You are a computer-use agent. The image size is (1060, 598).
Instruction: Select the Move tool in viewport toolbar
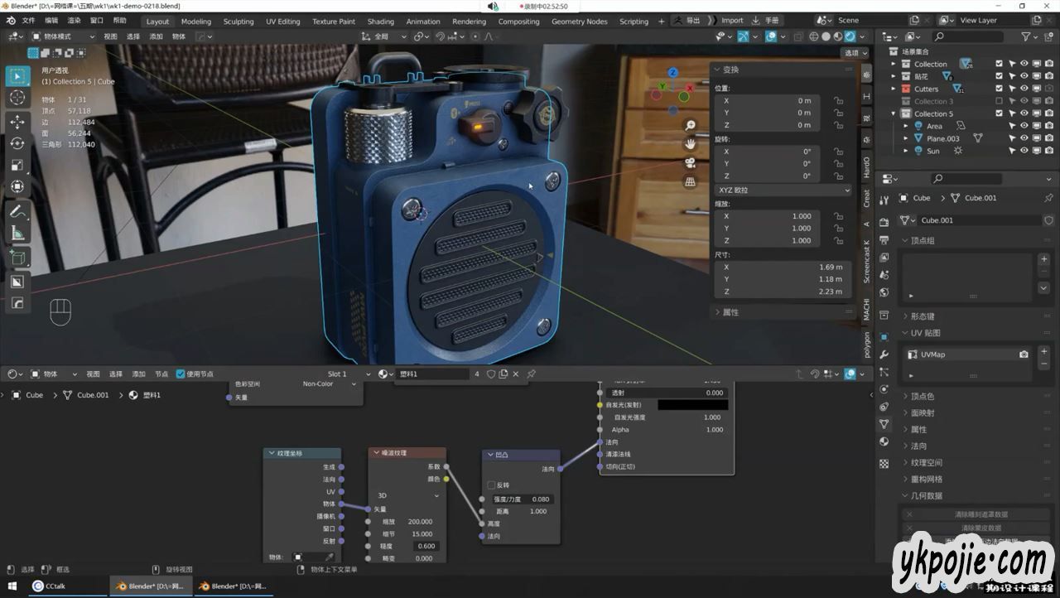coord(17,122)
